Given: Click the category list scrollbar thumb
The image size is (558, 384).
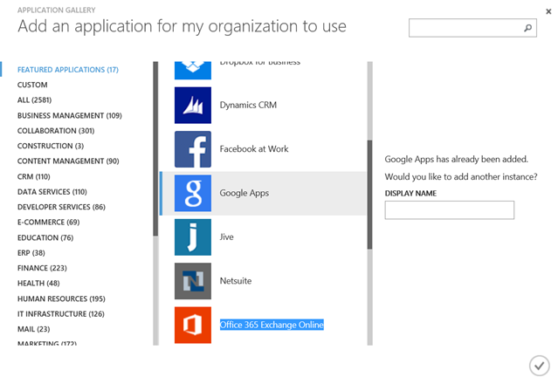Looking at the screenshot, I should 155,148.
